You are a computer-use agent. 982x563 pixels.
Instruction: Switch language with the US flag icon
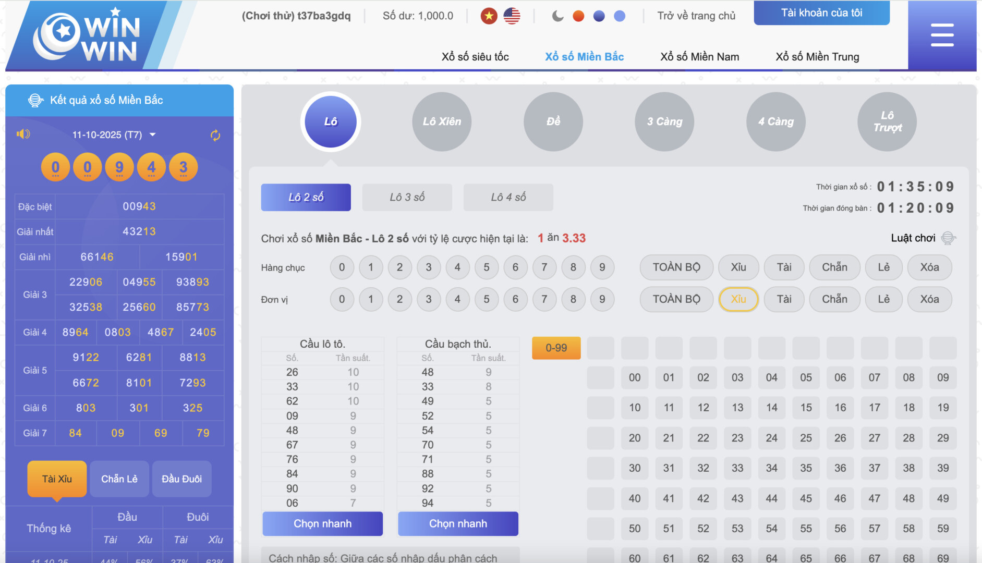point(512,16)
